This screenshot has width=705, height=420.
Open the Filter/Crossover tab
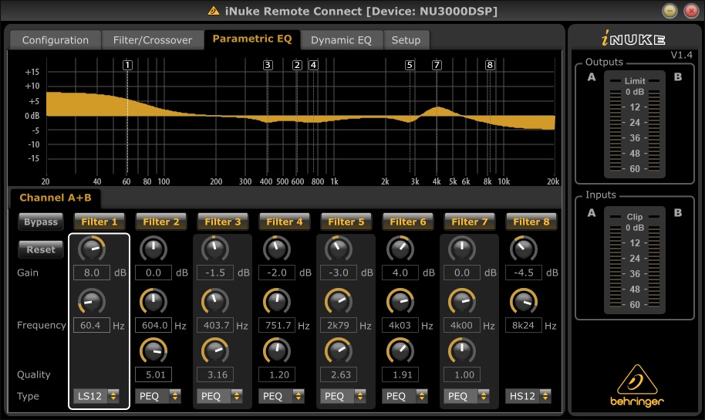click(x=153, y=40)
